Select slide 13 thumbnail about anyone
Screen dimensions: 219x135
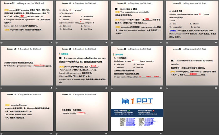pyautogui.click(x=27, y=20)
